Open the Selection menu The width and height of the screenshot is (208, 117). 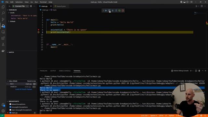click(x=19, y=2)
